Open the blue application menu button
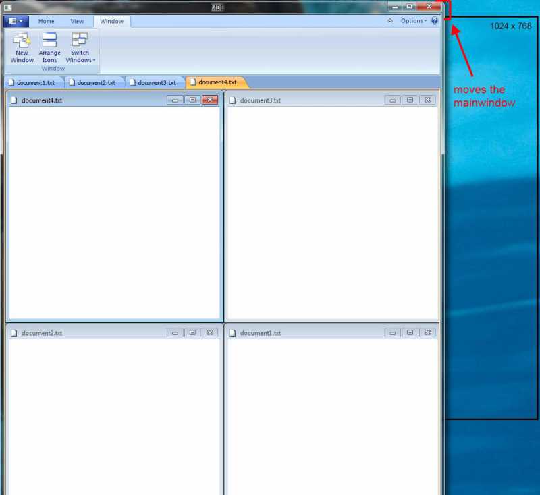This screenshot has height=495, width=540. tap(16, 21)
